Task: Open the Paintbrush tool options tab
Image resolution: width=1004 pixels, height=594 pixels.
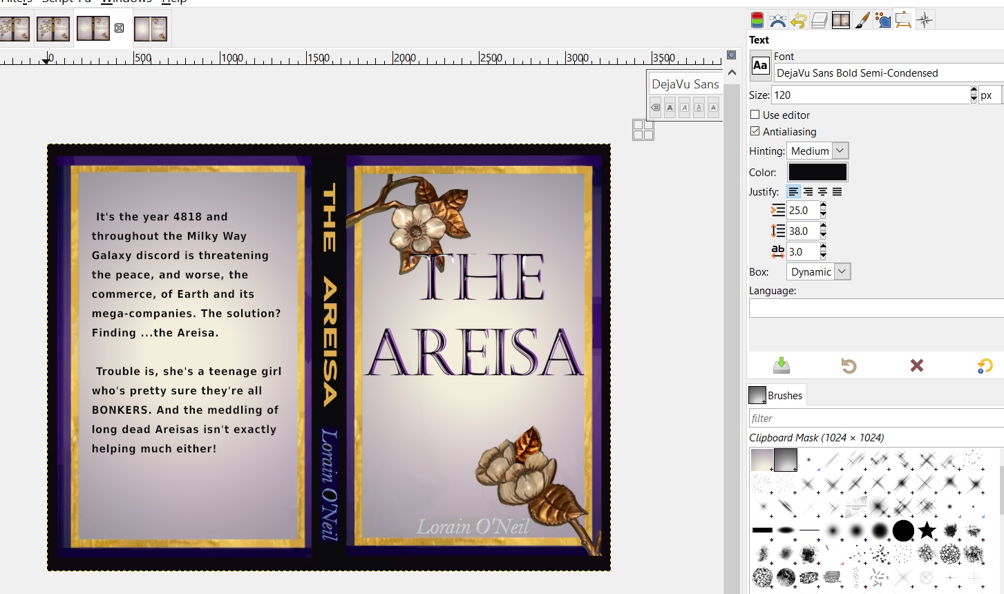Action: pos(862,20)
